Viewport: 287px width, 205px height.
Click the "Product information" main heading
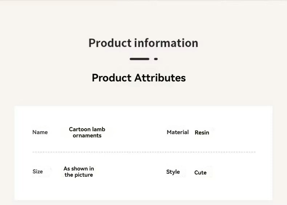click(143, 43)
